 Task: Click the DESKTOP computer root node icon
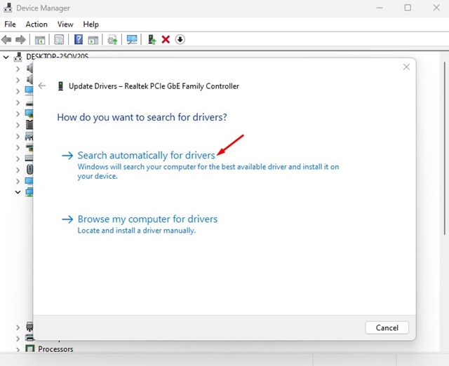[18, 57]
